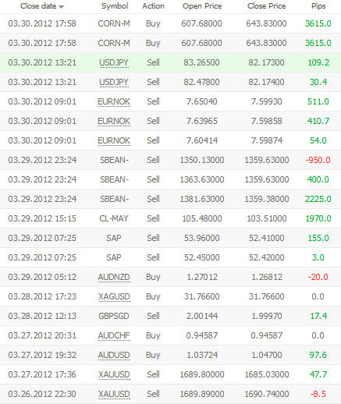This screenshot has height=404, width=341.
Task: Sort by the Close date column header
Action: (x=38, y=6)
